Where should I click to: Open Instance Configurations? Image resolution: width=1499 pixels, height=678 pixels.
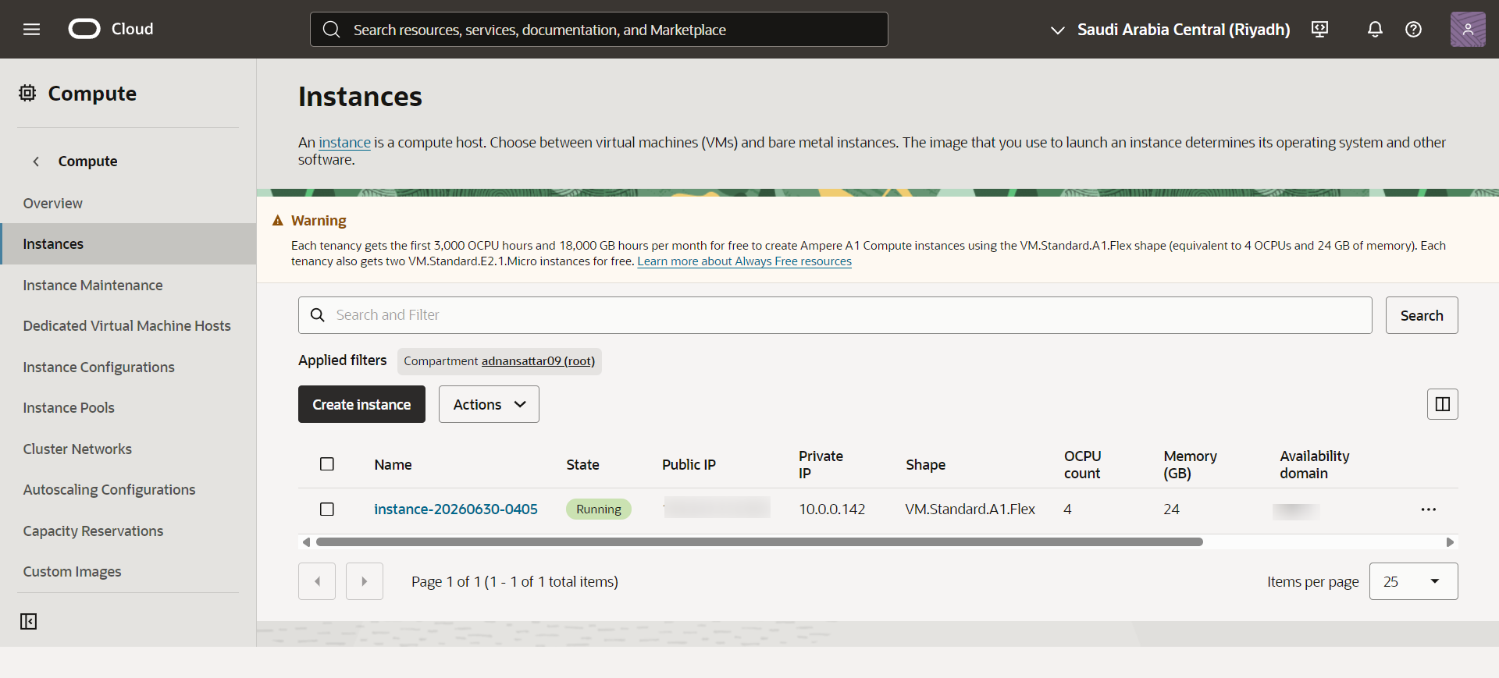click(x=98, y=367)
